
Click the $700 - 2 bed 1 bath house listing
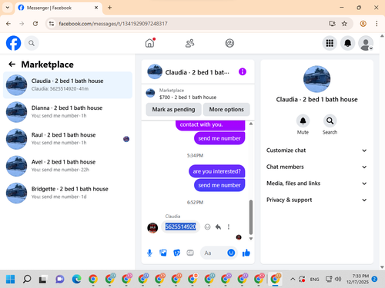[x=188, y=98]
